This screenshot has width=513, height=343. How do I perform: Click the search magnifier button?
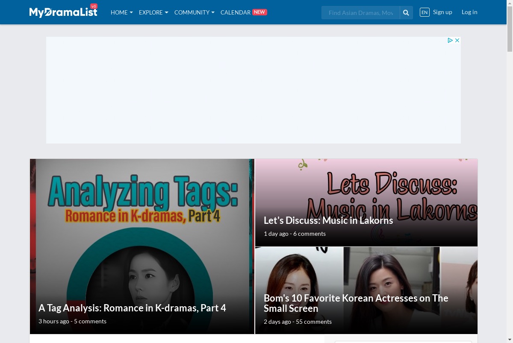click(x=406, y=13)
